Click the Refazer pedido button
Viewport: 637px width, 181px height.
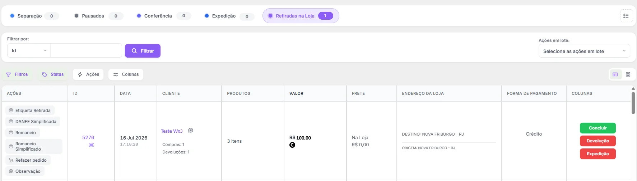tap(28, 160)
